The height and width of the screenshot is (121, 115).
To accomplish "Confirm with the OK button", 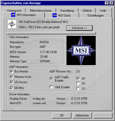I will pos(62,115).
